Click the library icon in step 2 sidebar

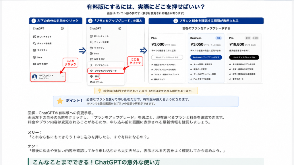pos(91,48)
